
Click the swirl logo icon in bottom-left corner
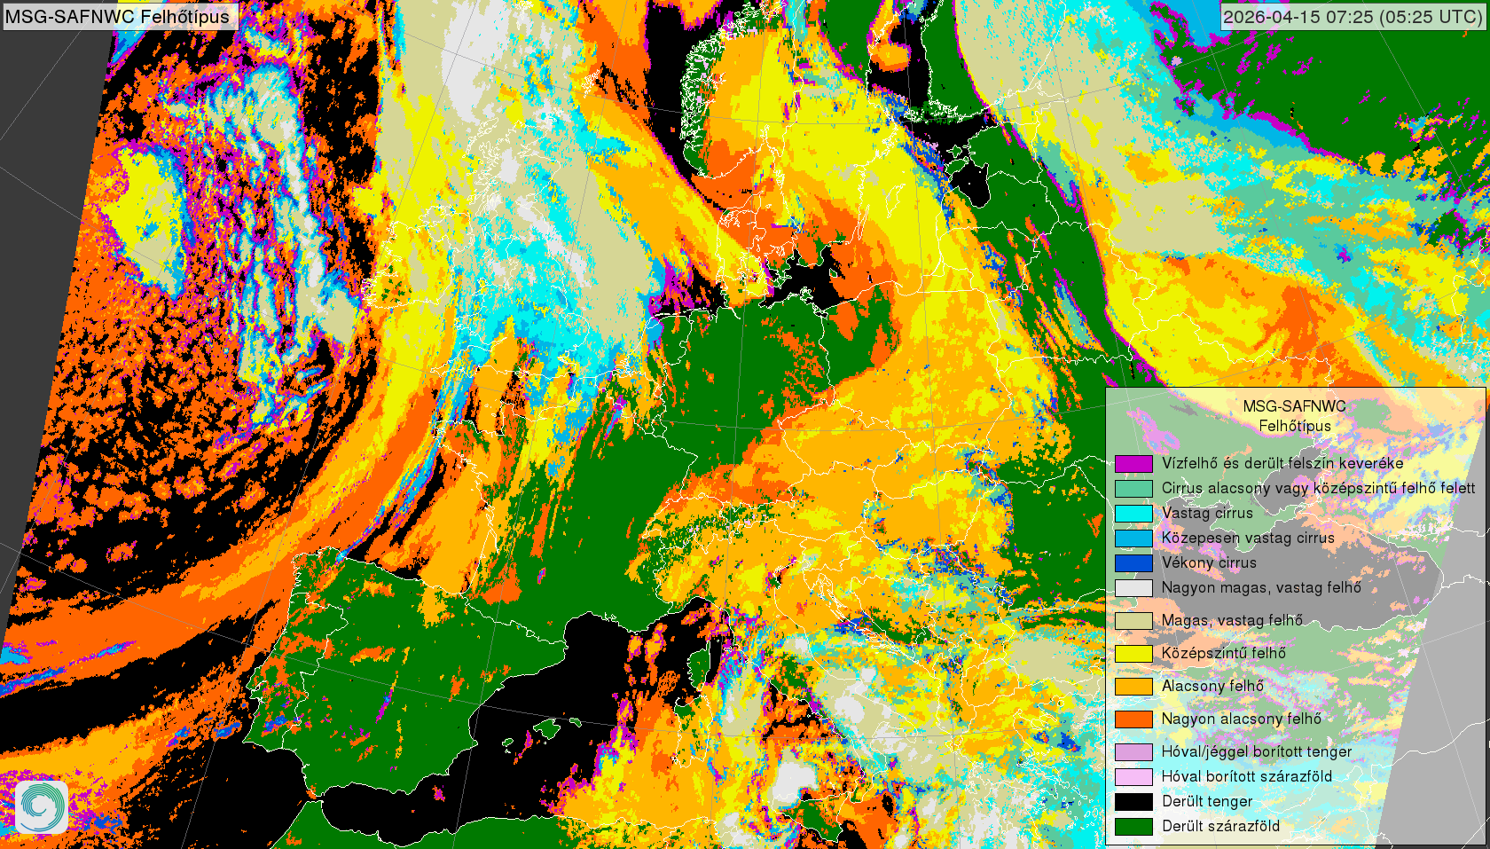[41, 806]
